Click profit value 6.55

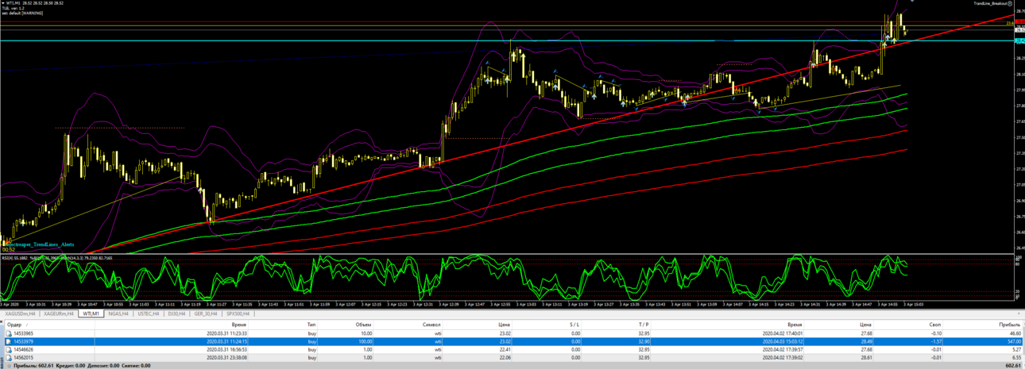(1016, 358)
